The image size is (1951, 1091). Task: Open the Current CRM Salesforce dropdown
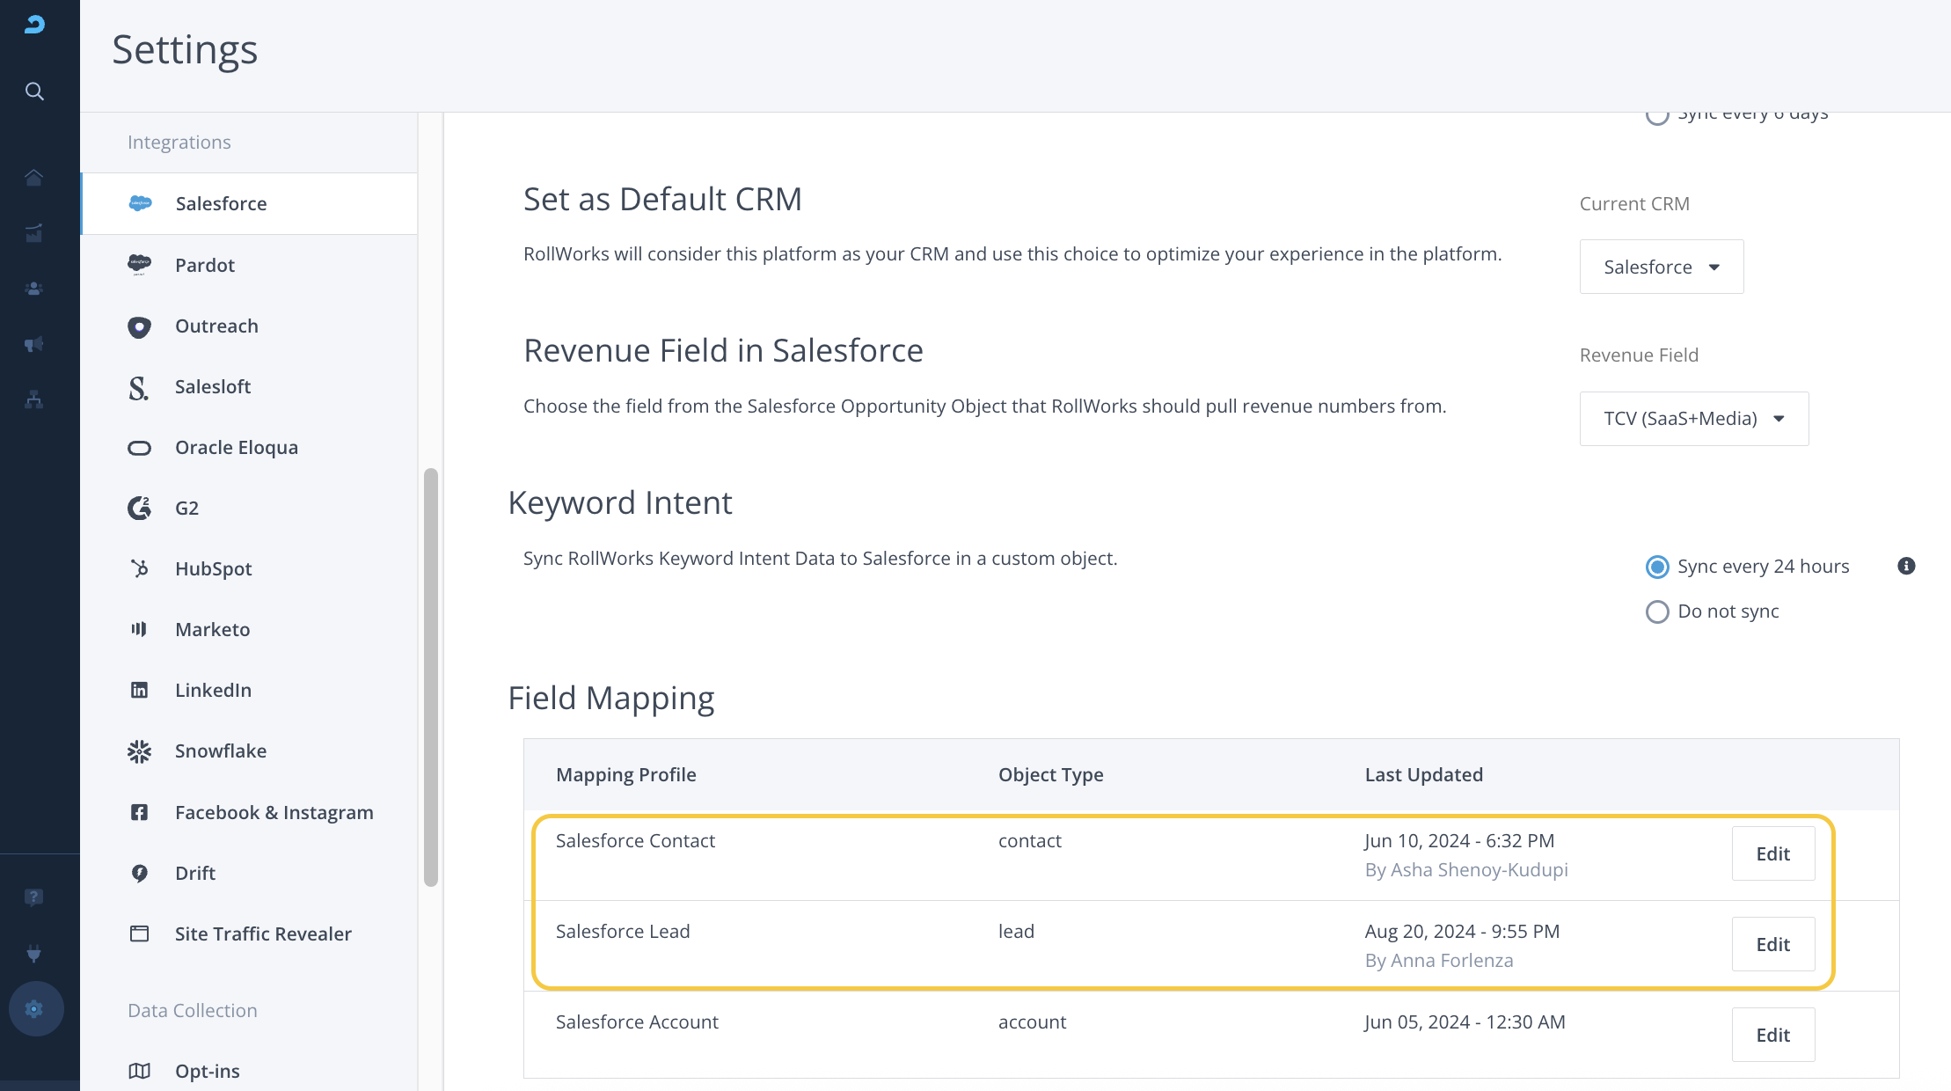(x=1661, y=267)
